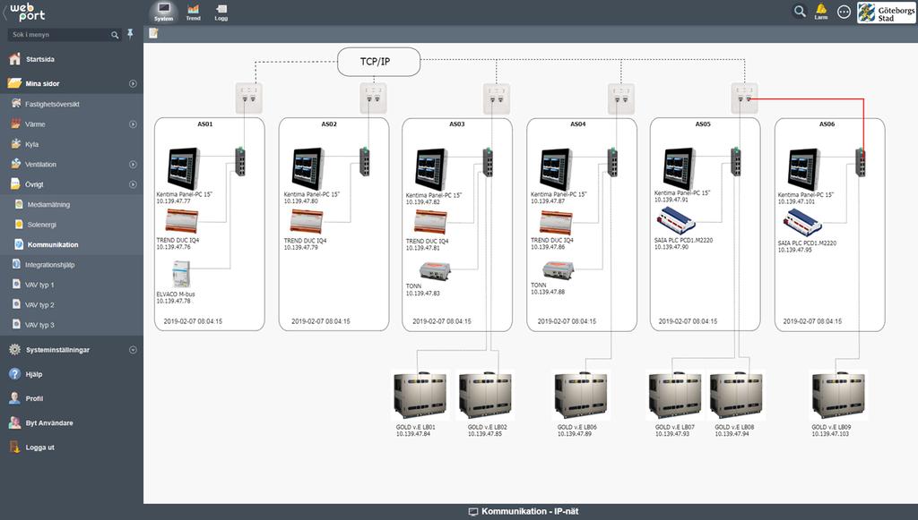This screenshot has height=520, width=918.
Task: Select the AS02 TREND DUC IQ4 device
Action: (x=307, y=222)
